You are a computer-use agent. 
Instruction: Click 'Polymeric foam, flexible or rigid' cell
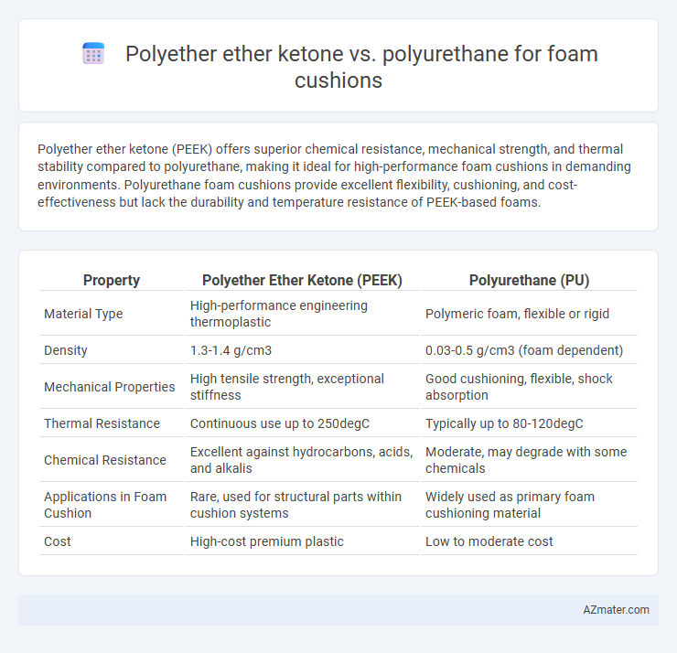(x=517, y=314)
